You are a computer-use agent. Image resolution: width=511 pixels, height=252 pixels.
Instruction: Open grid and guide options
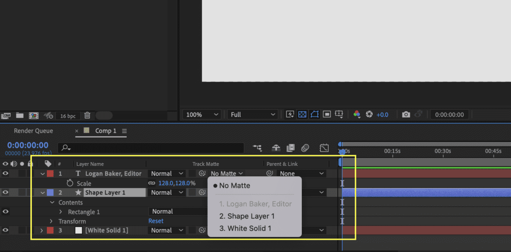tap(339, 115)
